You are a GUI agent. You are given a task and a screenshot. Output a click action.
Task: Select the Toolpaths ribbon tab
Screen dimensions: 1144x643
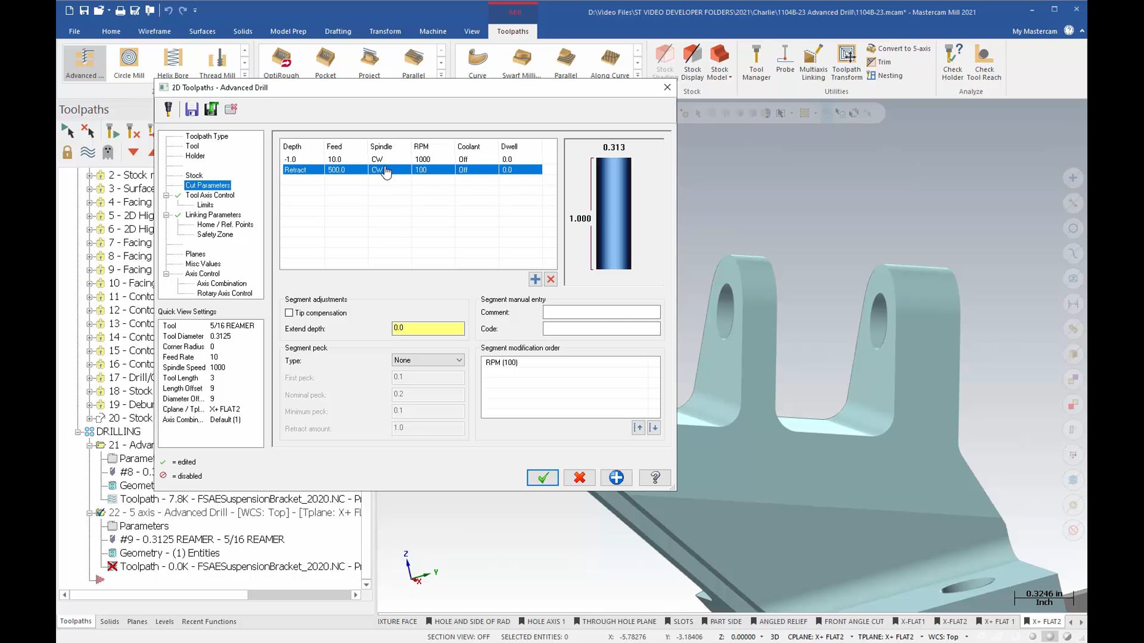[x=512, y=30]
